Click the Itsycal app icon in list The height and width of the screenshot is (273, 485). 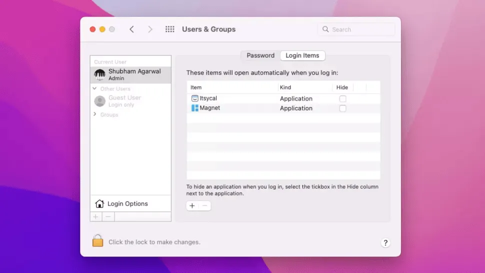195,98
